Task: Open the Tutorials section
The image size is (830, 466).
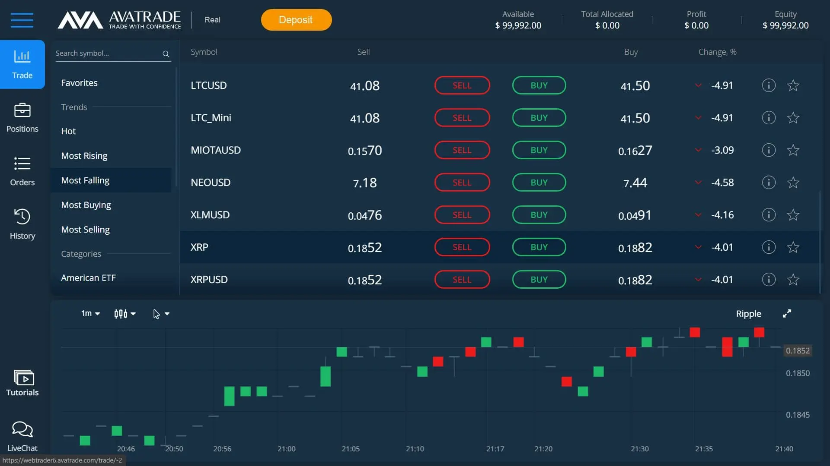Action: click(22, 383)
